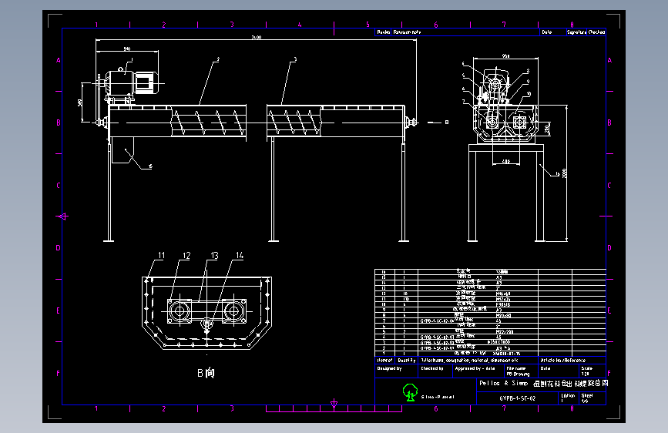
Task: Click the 'Scale' cell in title block
Action: [x=593, y=371]
